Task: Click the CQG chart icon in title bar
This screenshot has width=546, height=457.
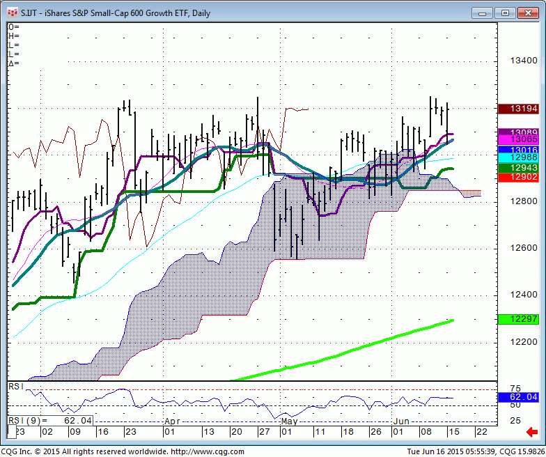Action: click(13, 13)
